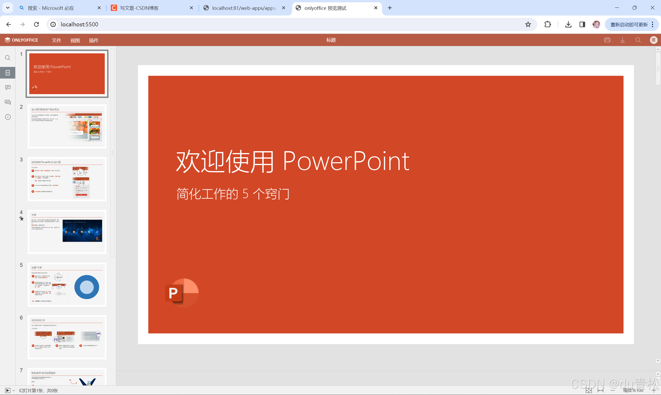Select slide 3 thumbnail 如何使用 PowerPoint 设计器
The image size is (661, 395).
coord(67,179)
